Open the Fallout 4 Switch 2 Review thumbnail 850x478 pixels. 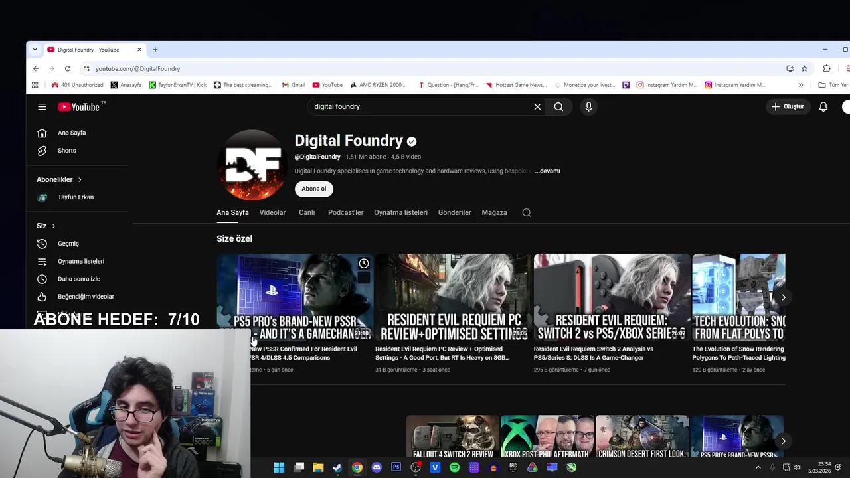(x=453, y=436)
